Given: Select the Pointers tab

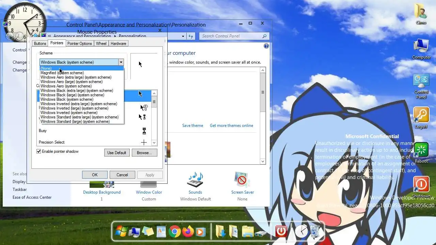Looking at the screenshot, I should pyautogui.click(x=57, y=43).
